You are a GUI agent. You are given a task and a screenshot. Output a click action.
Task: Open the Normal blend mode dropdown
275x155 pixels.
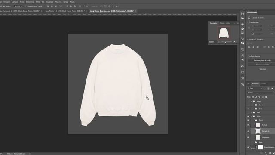click(260, 93)
